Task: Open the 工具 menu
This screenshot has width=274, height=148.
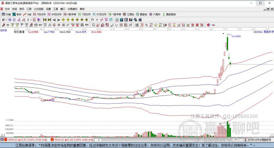Action: (56, 9)
